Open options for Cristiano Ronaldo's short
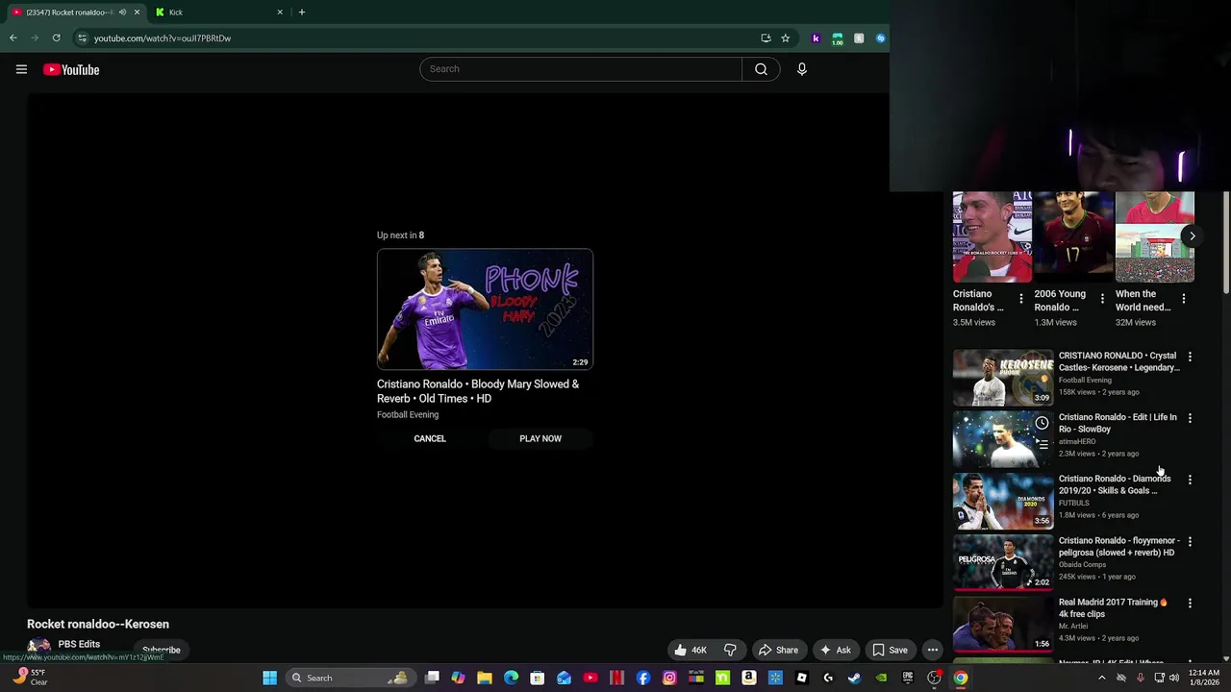Screen dimensions: 1231x692 pos(1021,299)
